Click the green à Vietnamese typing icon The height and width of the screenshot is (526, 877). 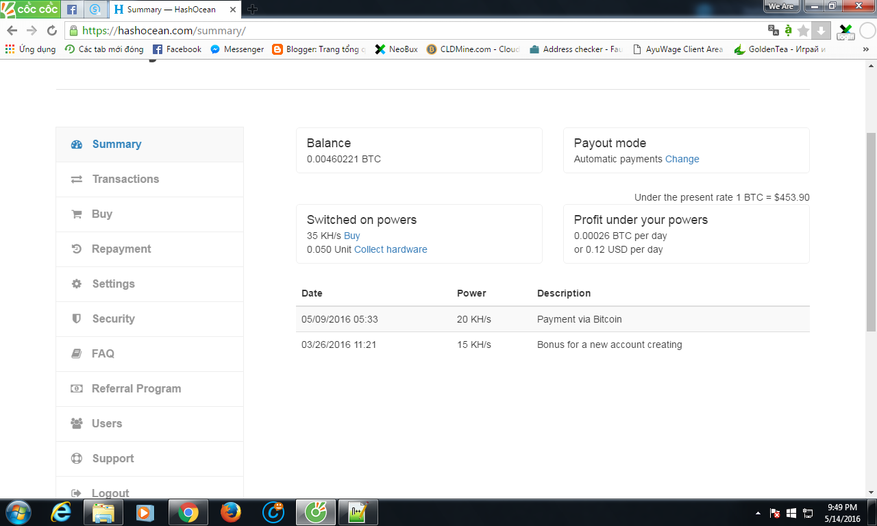point(789,30)
